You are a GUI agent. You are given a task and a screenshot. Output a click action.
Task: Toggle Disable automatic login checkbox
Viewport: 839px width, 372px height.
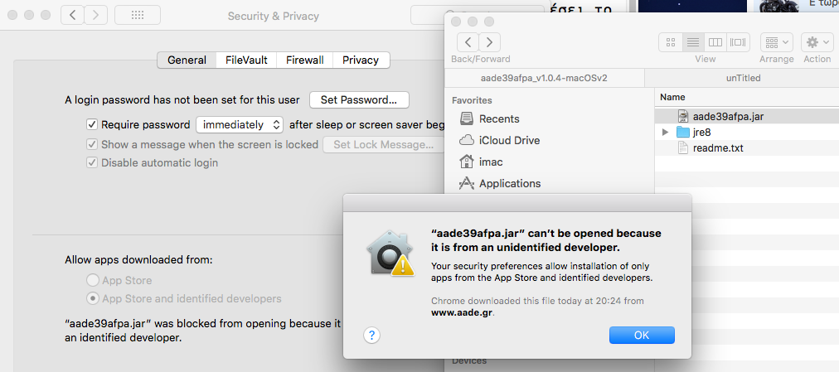pyautogui.click(x=92, y=162)
